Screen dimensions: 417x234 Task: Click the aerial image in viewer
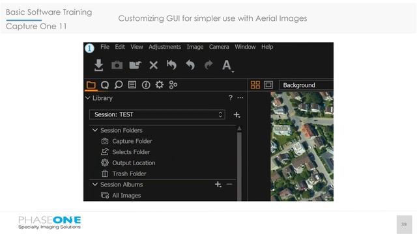[x=302, y=146]
